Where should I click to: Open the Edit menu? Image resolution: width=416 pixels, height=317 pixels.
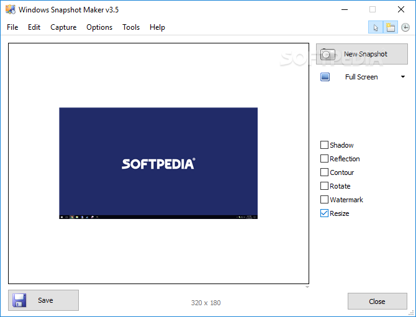pos(34,27)
